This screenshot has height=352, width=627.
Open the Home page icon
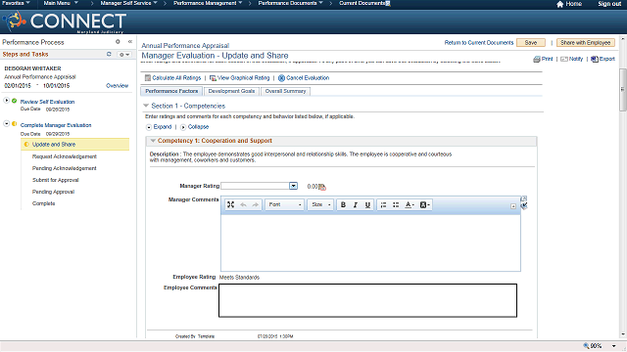[x=559, y=4]
